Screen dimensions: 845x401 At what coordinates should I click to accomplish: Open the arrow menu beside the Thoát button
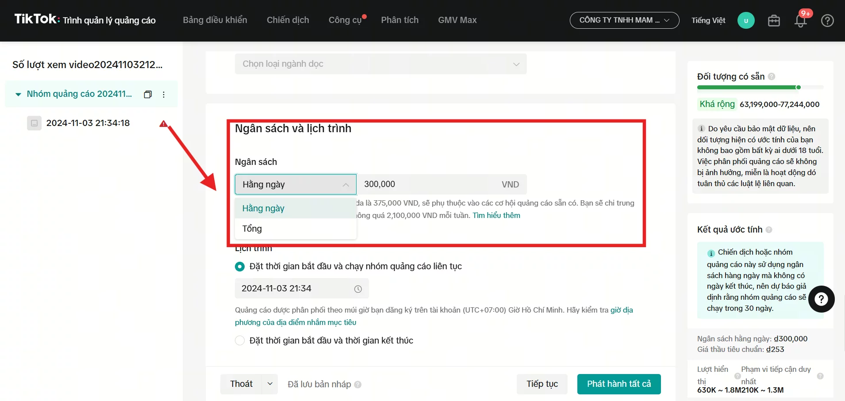click(270, 384)
